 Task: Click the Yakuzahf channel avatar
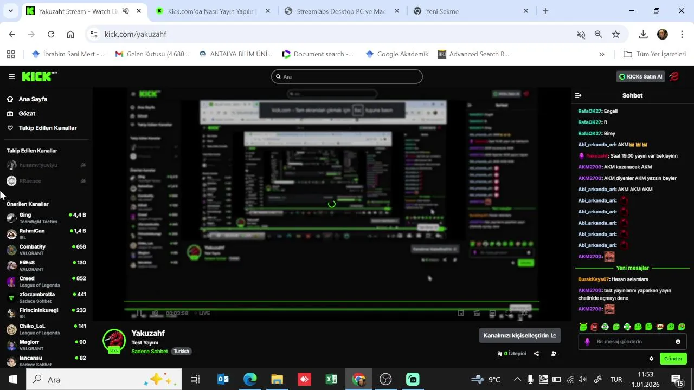(114, 341)
